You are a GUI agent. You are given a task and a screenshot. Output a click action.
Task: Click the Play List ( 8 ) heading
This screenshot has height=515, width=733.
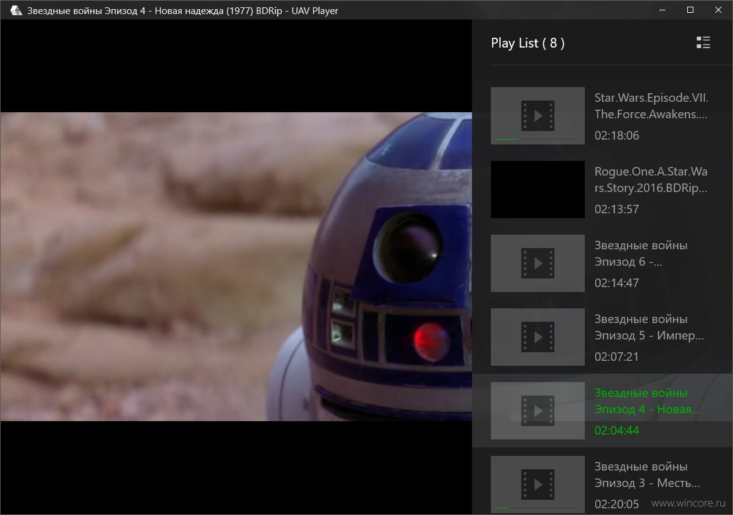tap(527, 43)
